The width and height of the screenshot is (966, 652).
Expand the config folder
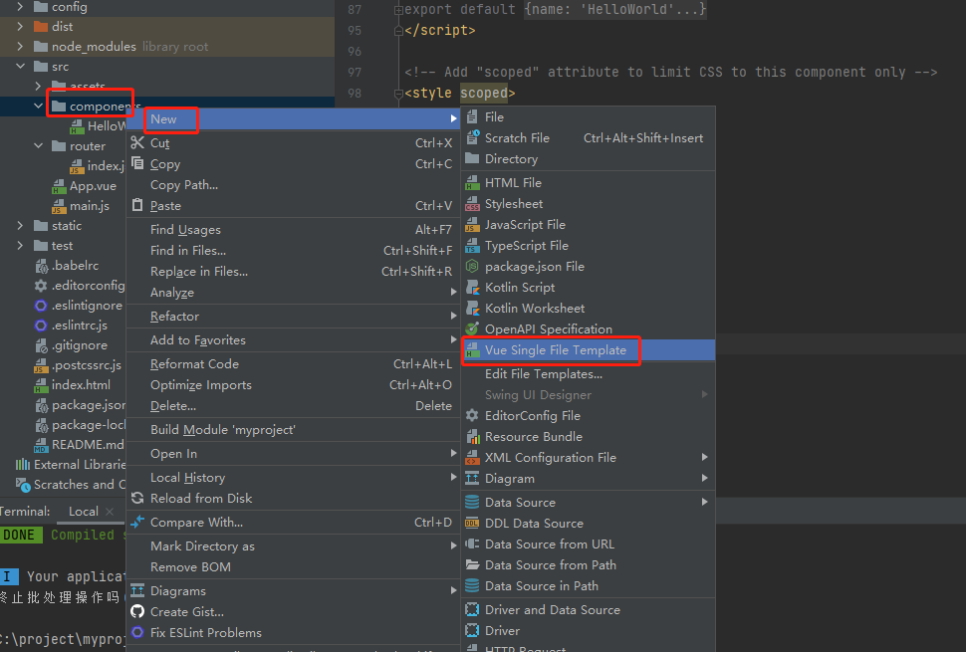pos(20,7)
